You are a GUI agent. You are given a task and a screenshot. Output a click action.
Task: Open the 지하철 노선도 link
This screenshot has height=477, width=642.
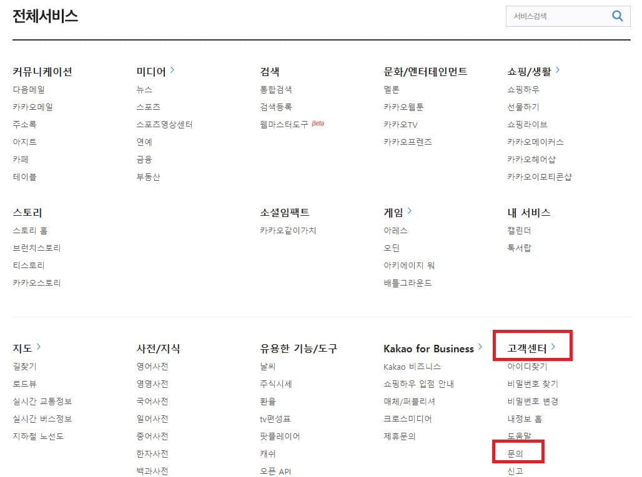point(39,436)
